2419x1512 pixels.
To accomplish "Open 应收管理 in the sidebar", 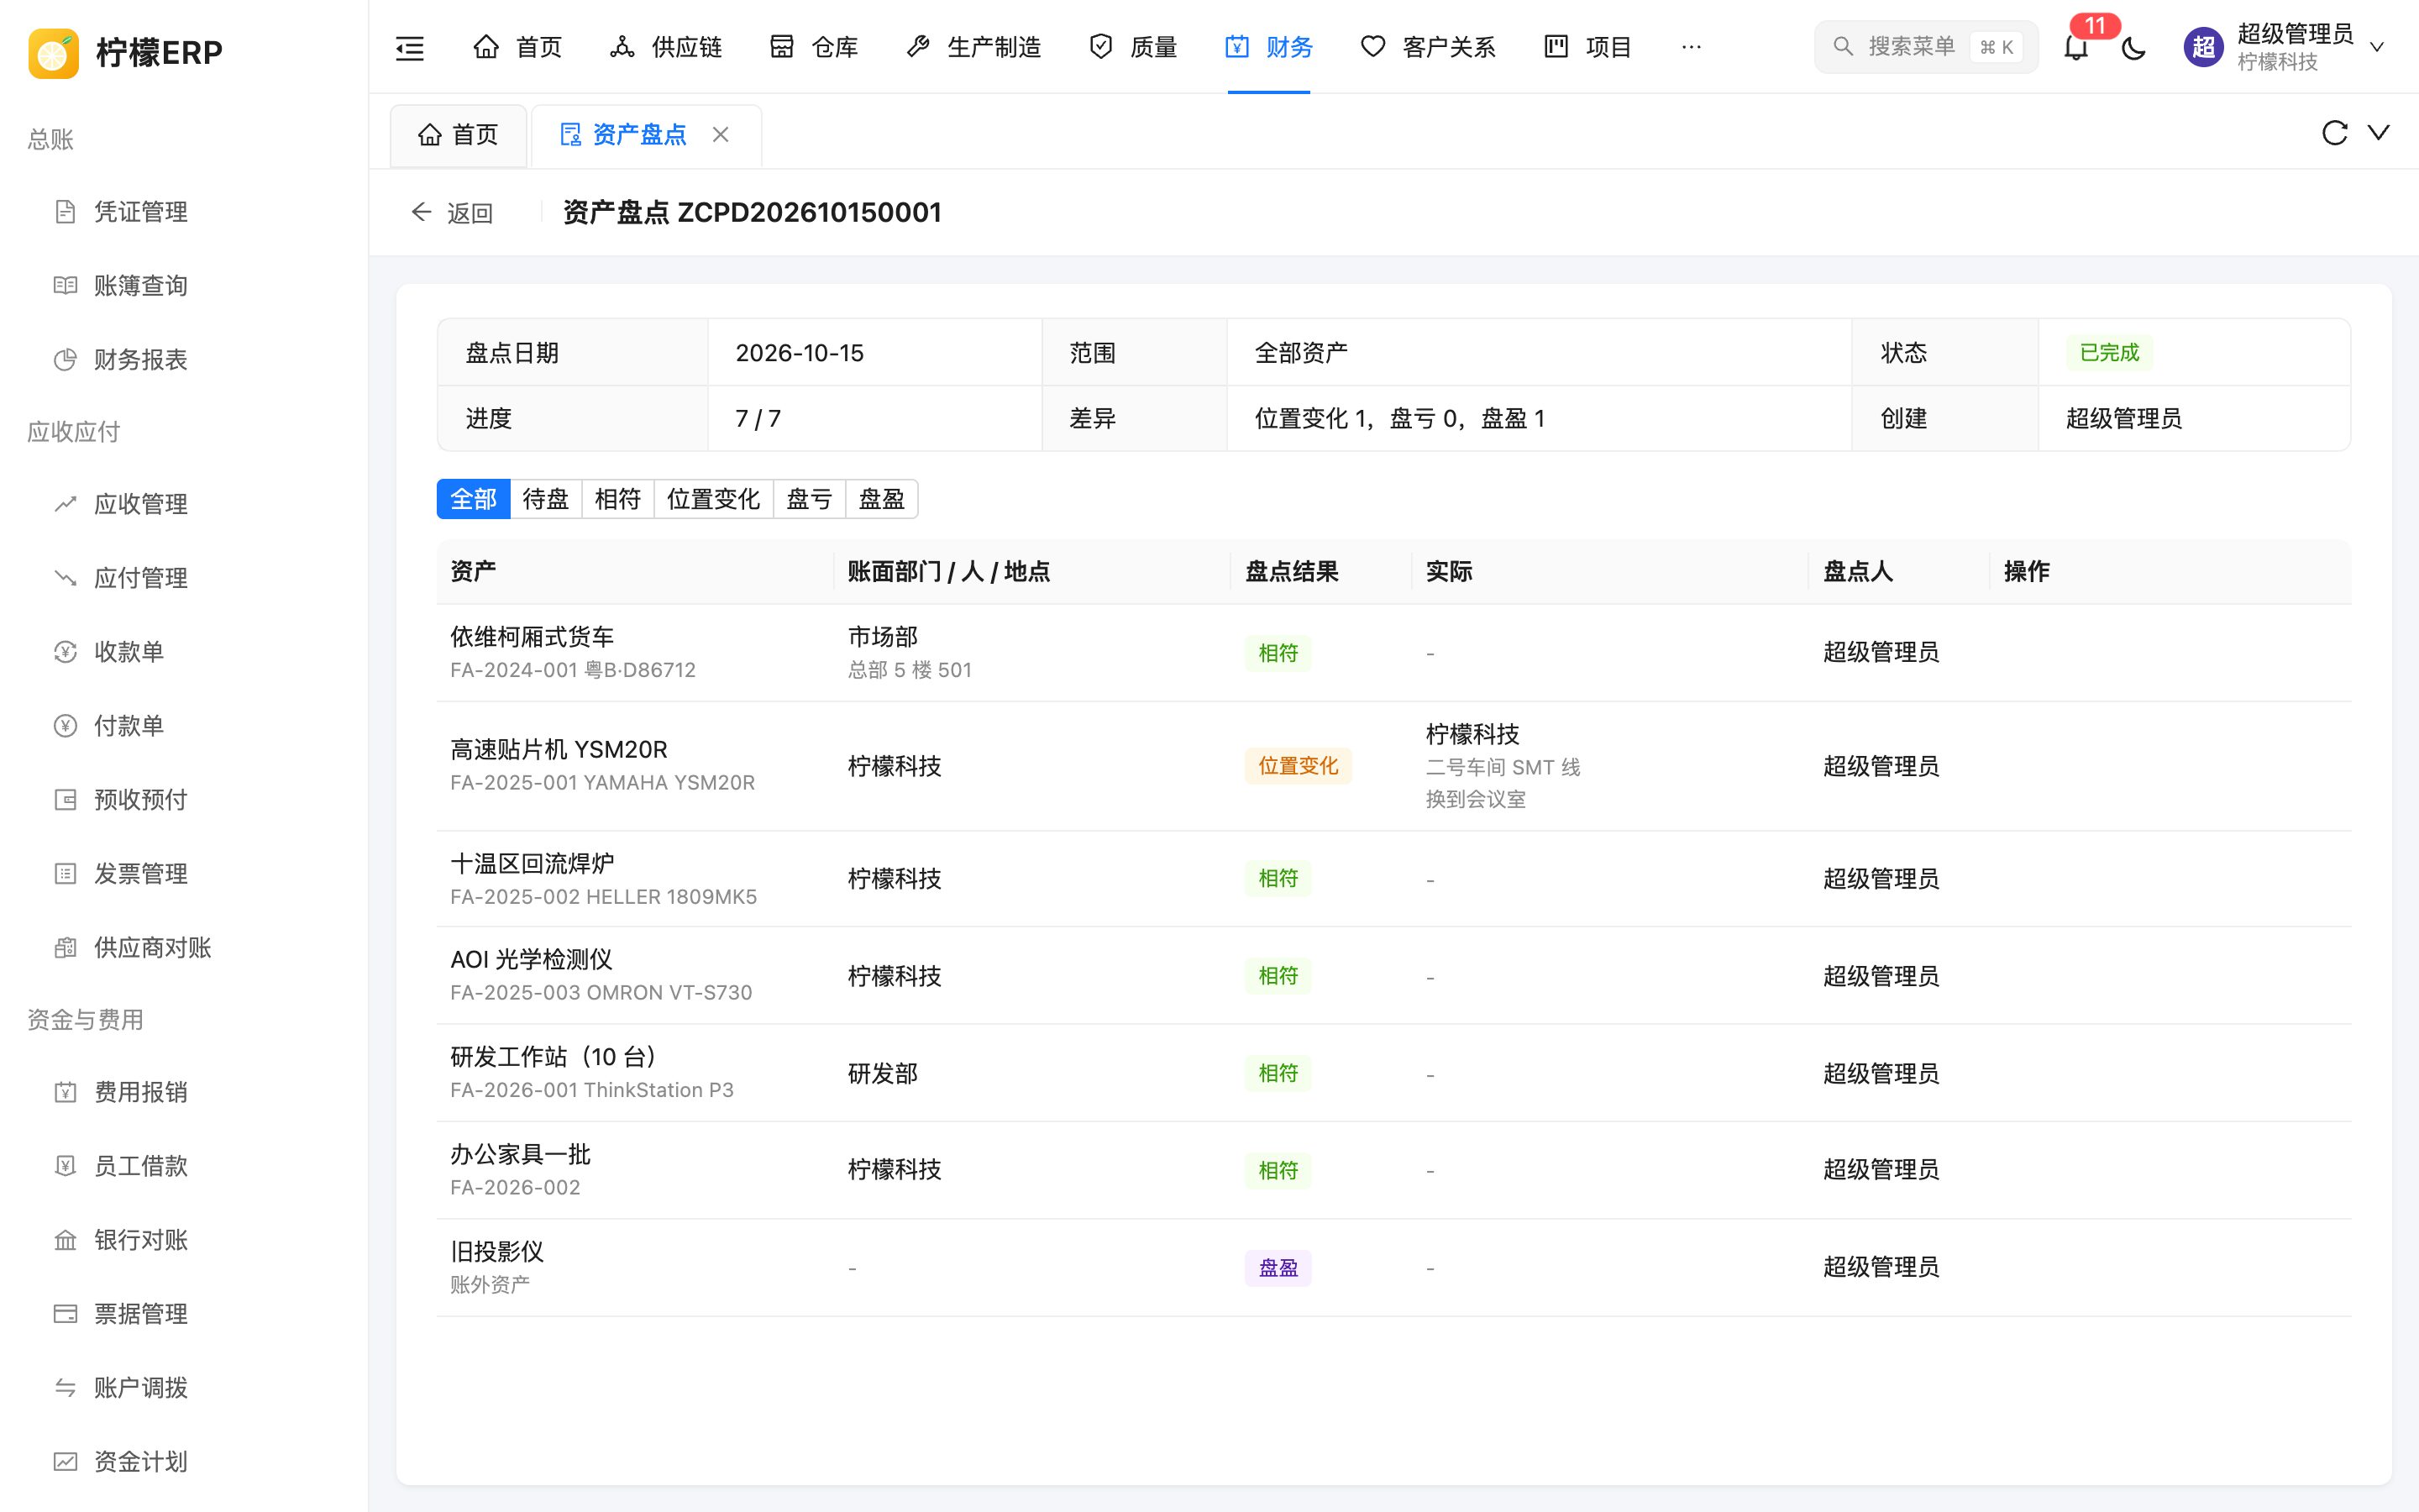I will tap(184, 504).
